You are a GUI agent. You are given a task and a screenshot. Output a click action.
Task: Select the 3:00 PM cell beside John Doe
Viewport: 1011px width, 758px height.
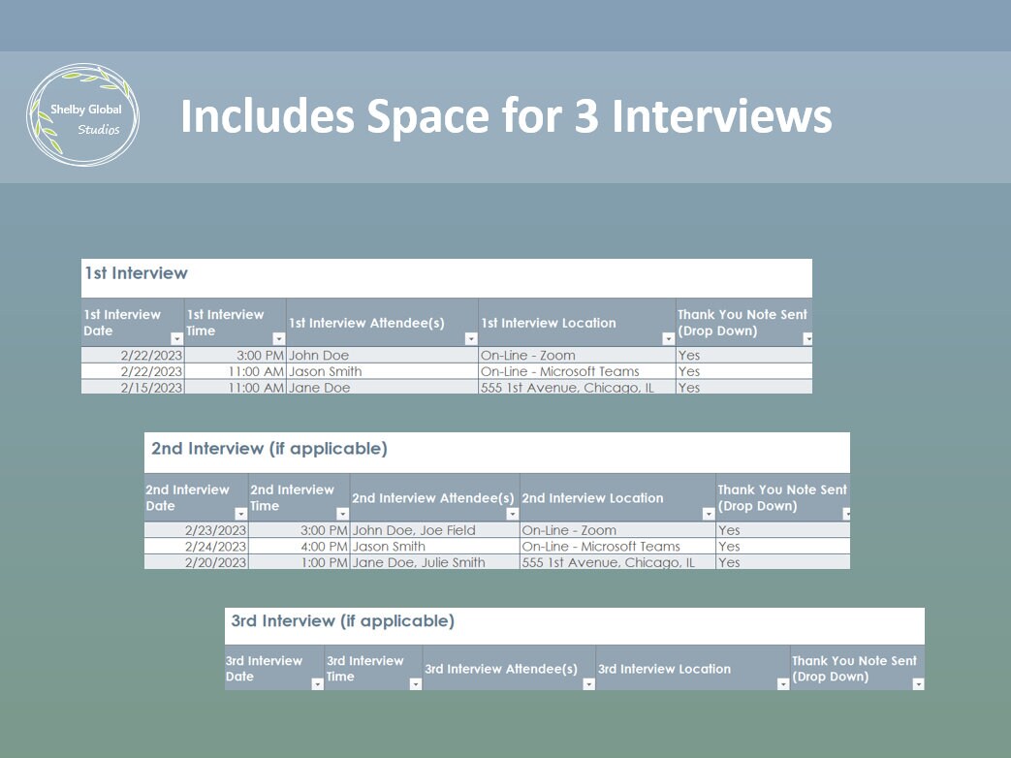point(236,355)
